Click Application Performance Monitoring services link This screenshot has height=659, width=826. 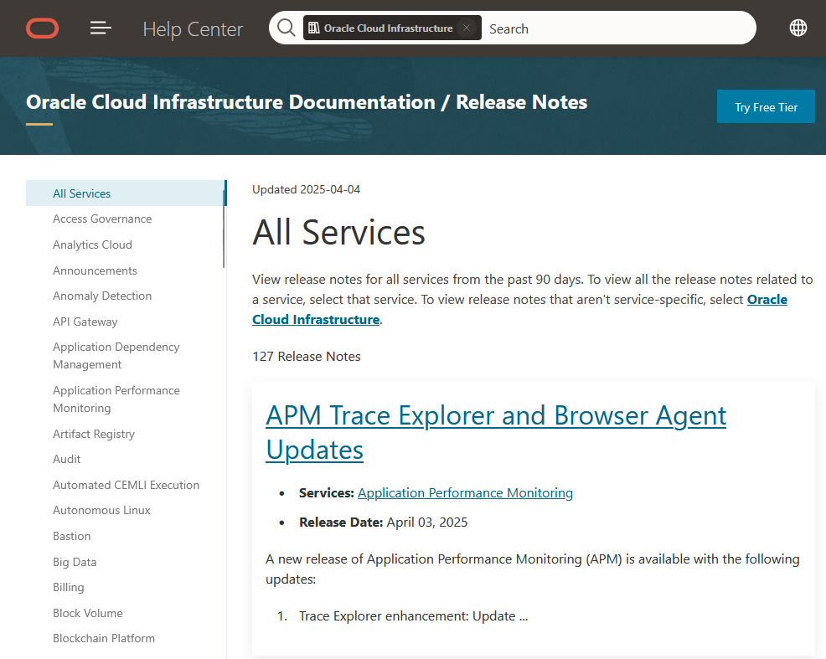click(465, 493)
